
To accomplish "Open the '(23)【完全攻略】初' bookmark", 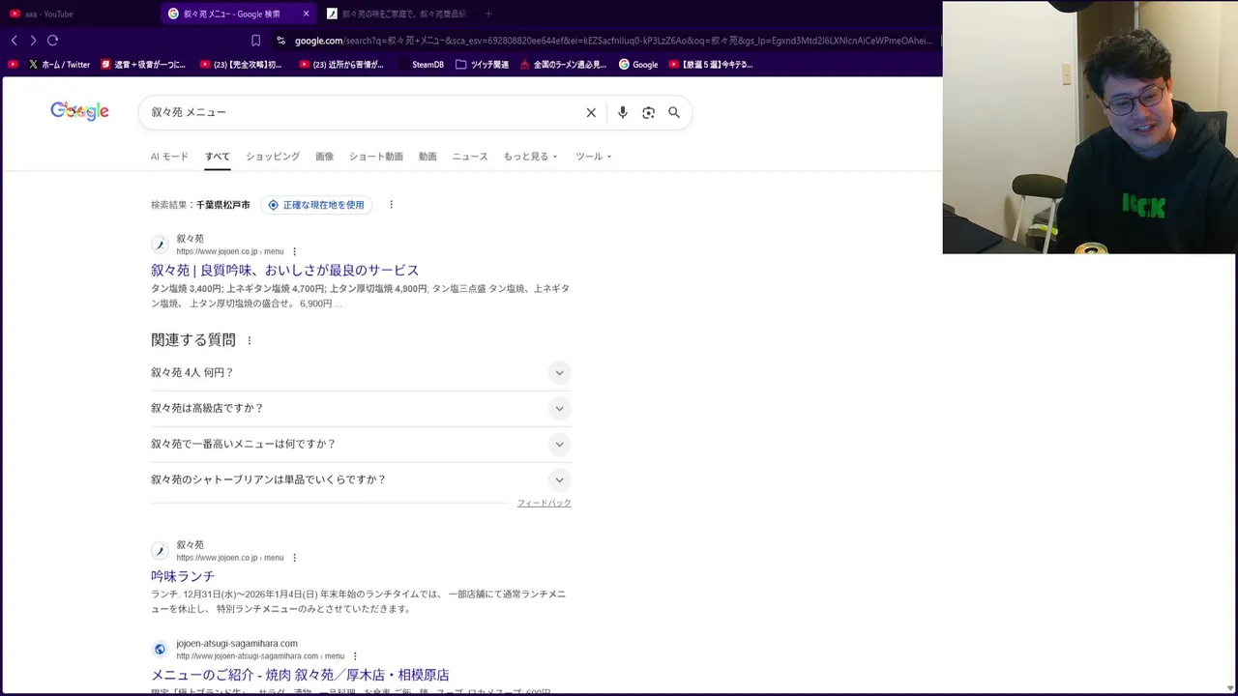I will [x=241, y=65].
